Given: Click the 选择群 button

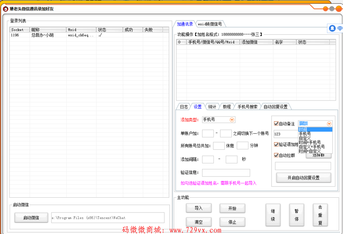Looking at the screenshot, I should click(x=319, y=155).
